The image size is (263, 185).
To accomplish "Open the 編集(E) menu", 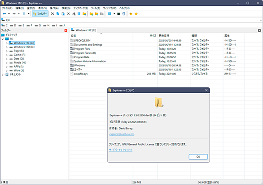I will [20, 8].
